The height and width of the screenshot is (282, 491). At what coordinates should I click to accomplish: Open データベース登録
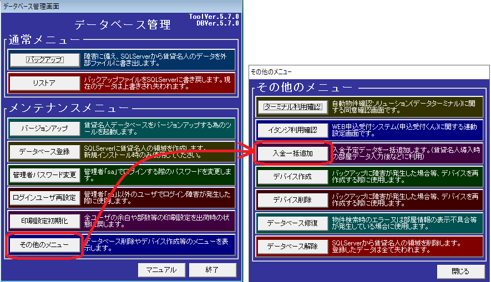(x=44, y=152)
